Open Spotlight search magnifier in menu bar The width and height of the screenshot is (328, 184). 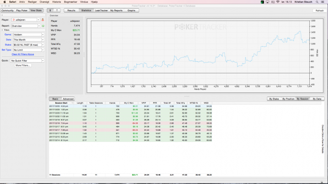click(x=317, y=2)
